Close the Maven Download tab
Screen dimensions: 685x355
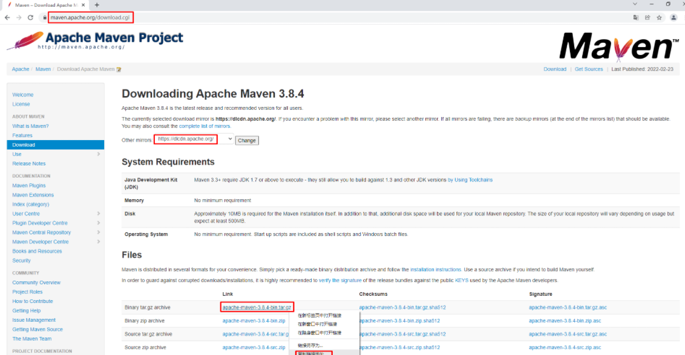coord(83,5)
